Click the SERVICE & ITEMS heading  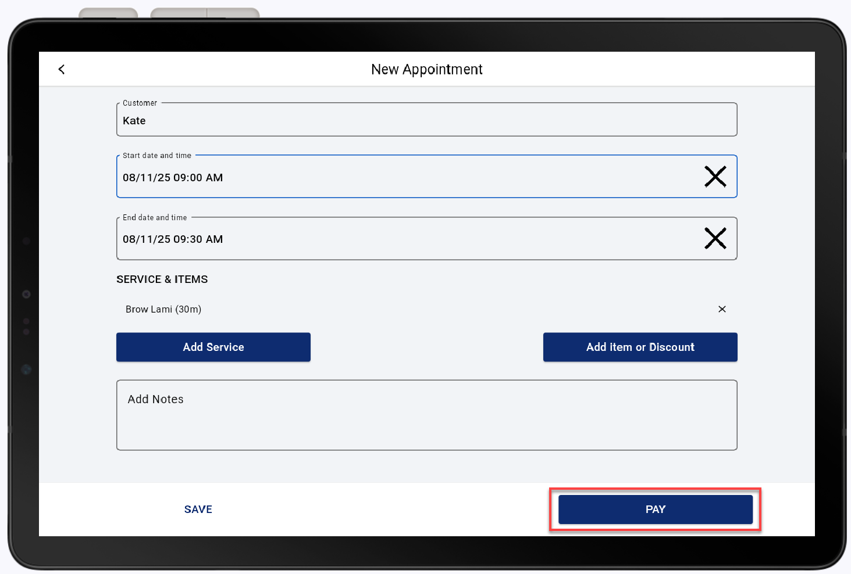tap(162, 279)
